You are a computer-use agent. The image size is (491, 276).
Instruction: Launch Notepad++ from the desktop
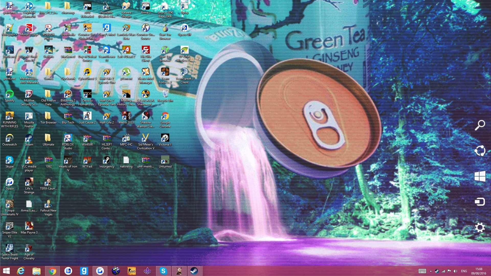(10, 30)
